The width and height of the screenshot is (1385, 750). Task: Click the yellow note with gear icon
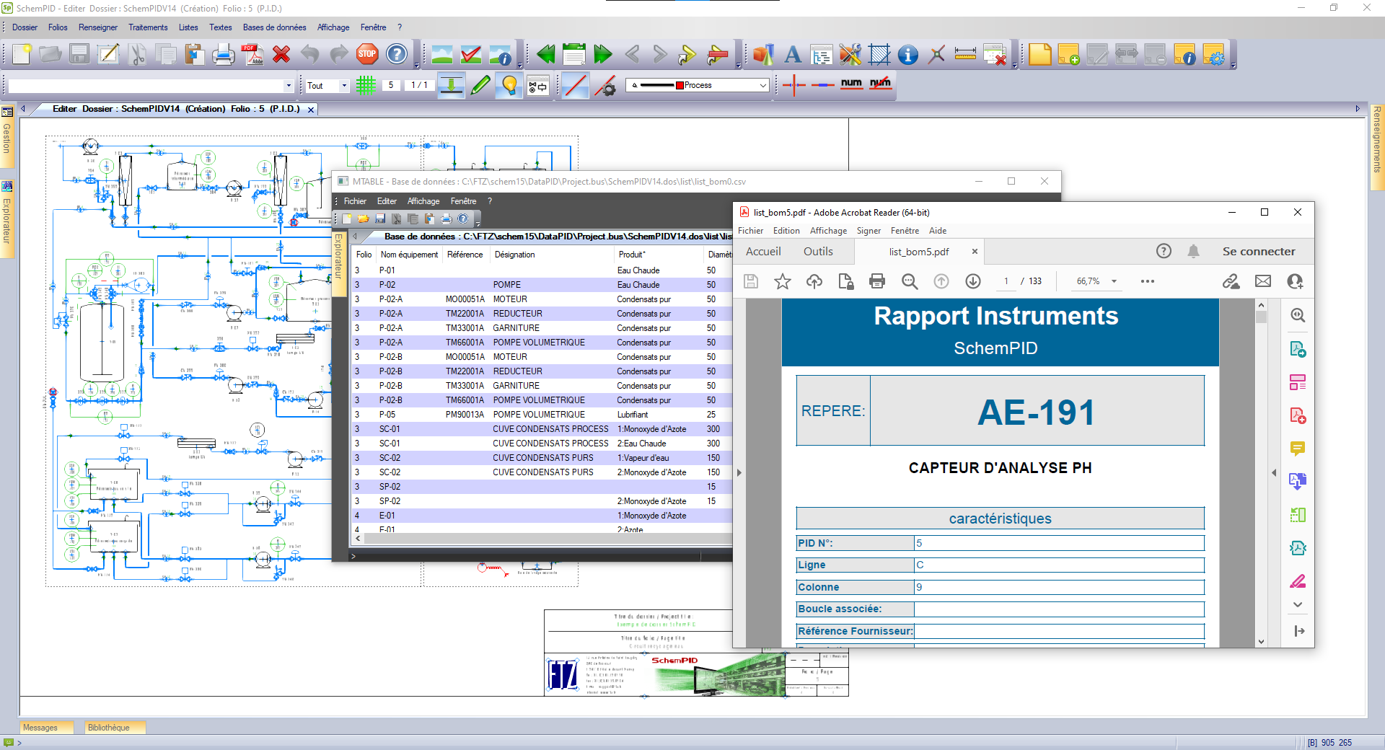coord(1213,54)
